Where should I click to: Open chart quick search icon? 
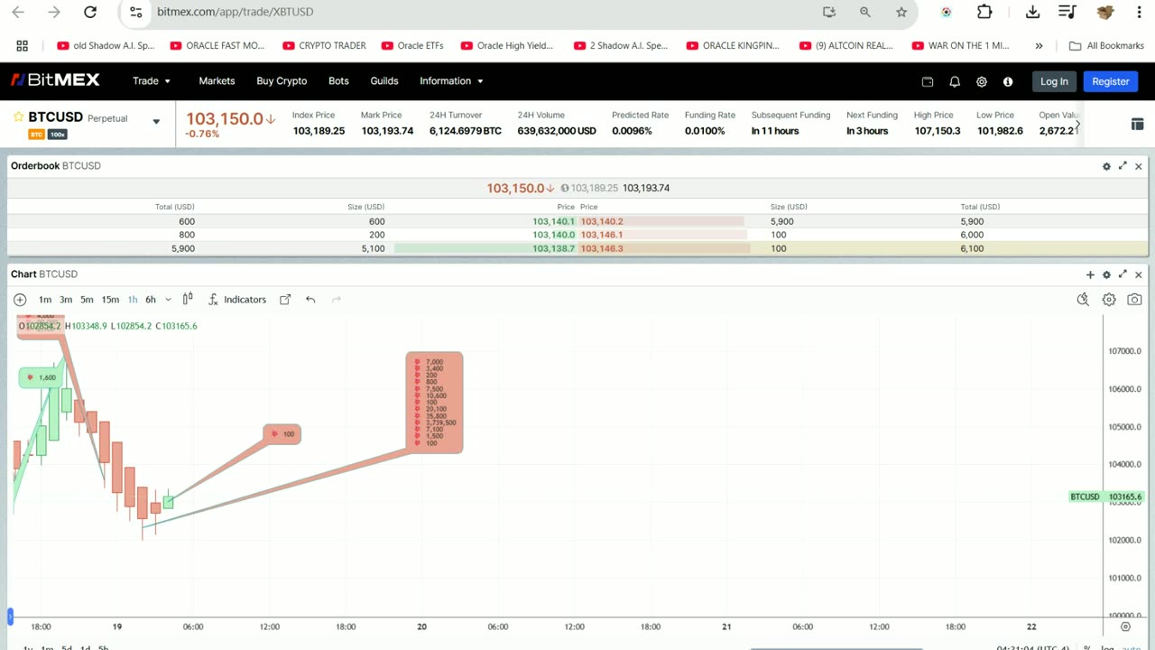click(x=1083, y=300)
